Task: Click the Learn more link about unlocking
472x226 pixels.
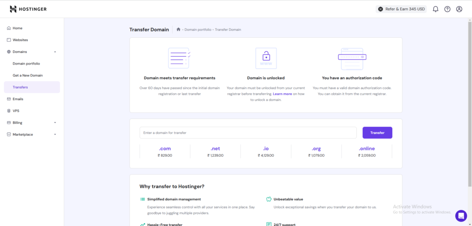Action: pyautogui.click(x=283, y=94)
